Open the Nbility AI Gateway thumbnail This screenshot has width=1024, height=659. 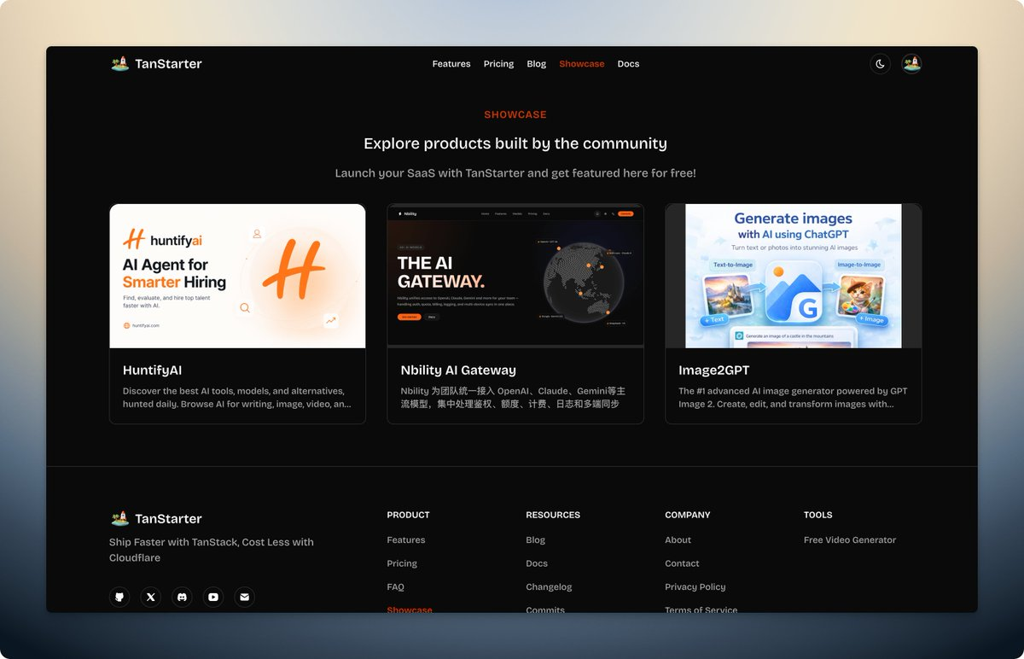[515, 276]
